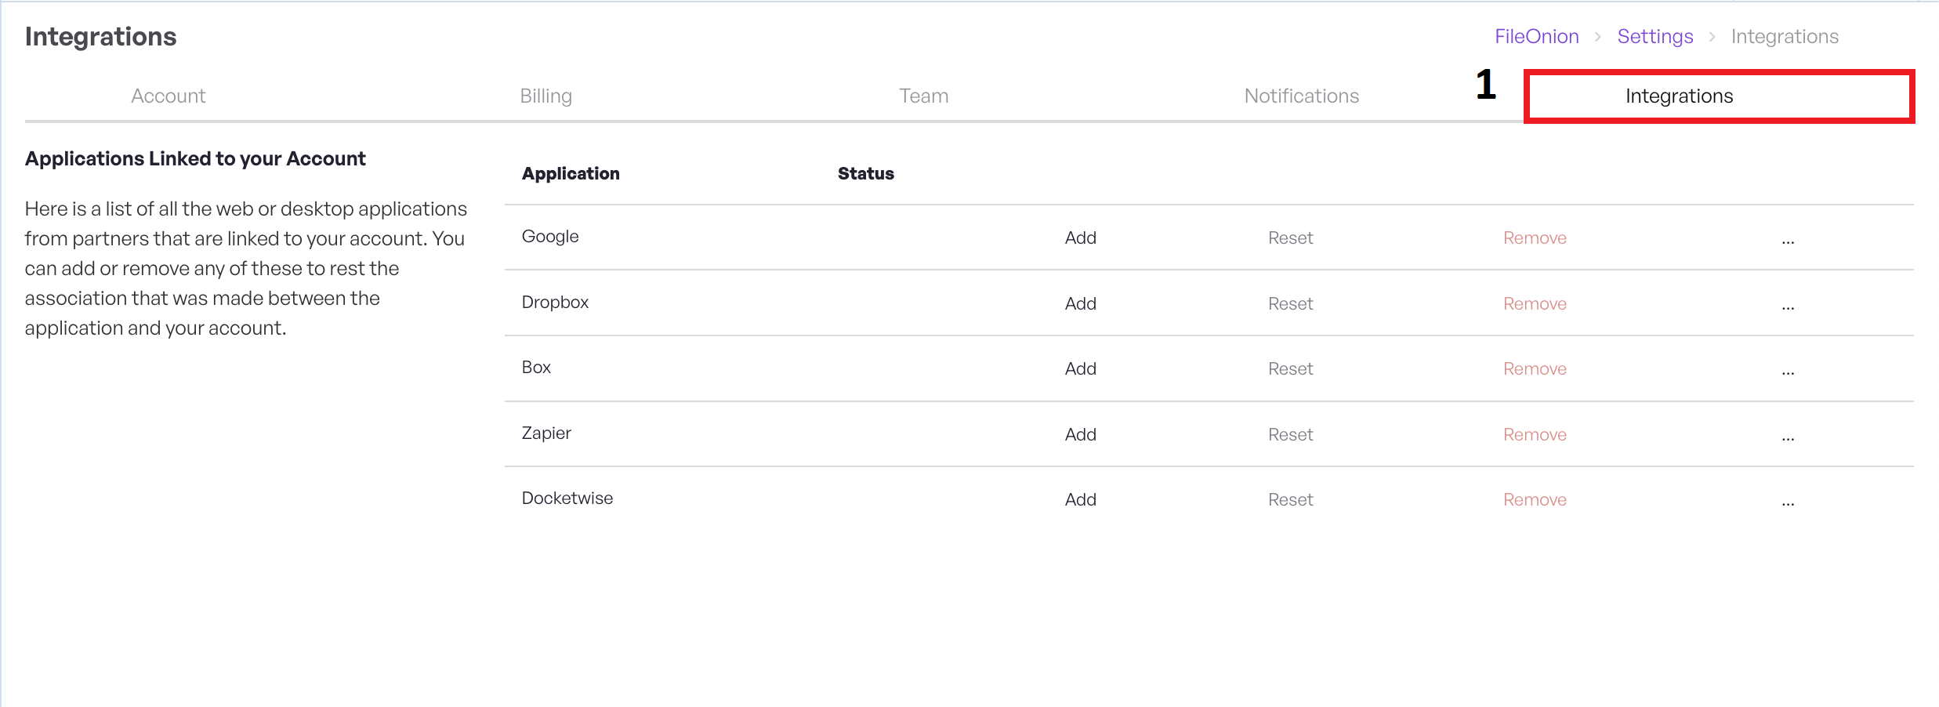Go to the Notifications tab

(x=1301, y=96)
